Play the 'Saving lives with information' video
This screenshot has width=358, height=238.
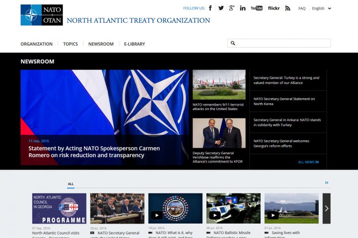point(273,215)
